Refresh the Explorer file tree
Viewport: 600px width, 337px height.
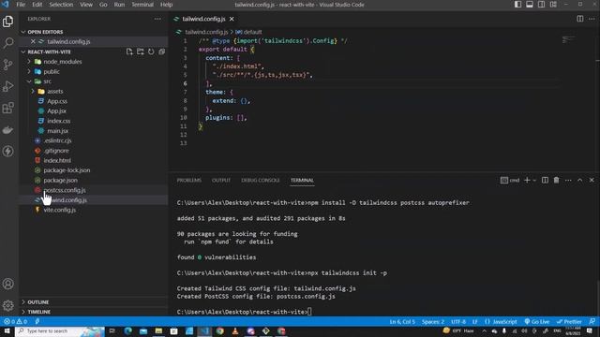tap(151, 51)
